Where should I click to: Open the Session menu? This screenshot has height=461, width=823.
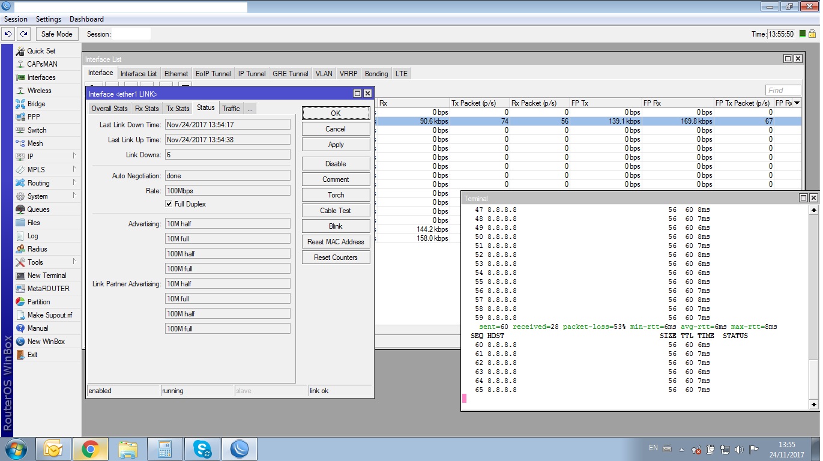click(16, 19)
